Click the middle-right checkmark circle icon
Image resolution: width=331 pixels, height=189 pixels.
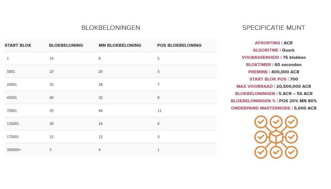point(291,137)
